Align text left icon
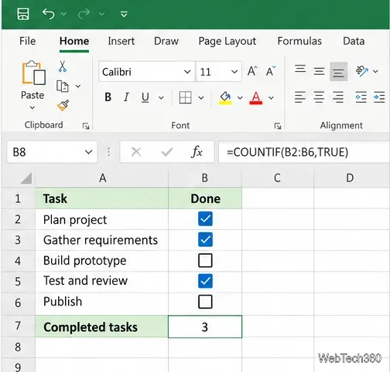Viewport: 390px width, 372px height. 300,97
